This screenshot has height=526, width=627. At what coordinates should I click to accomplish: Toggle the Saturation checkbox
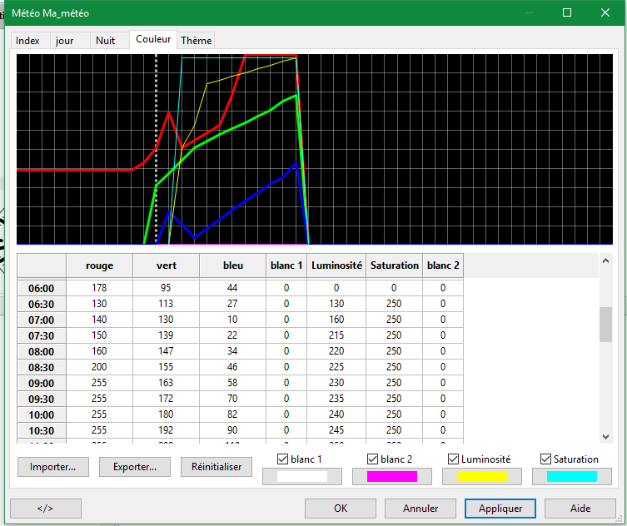(545, 459)
